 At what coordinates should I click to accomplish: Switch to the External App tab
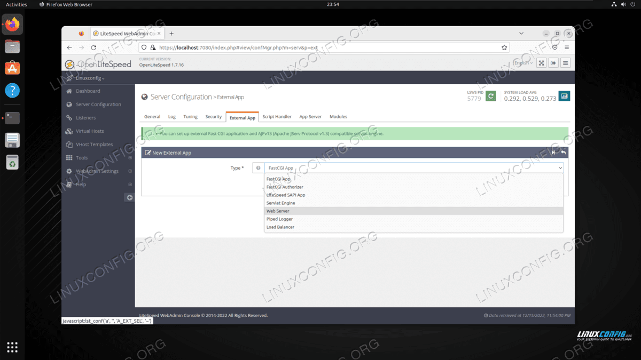[243, 117]
